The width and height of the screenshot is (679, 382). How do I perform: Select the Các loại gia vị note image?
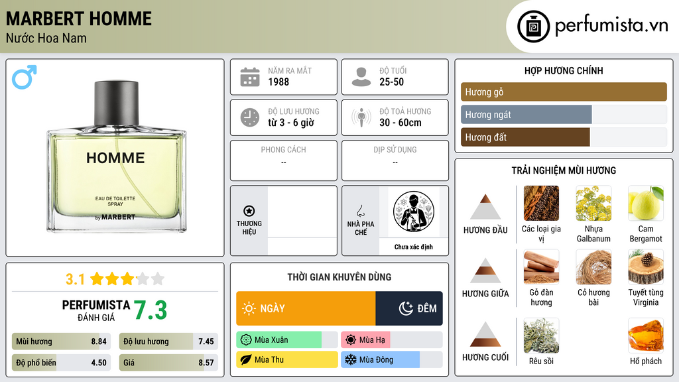point(541,203)
